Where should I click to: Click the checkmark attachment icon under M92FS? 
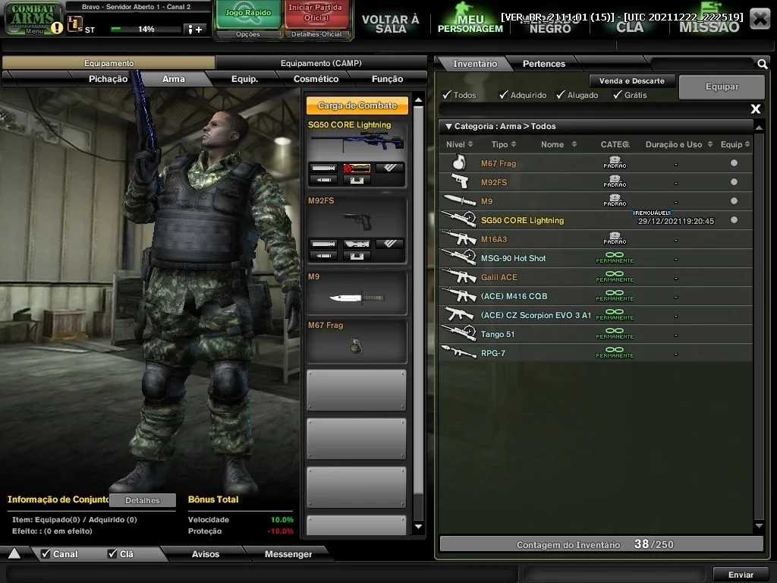[x=389, y=244]
